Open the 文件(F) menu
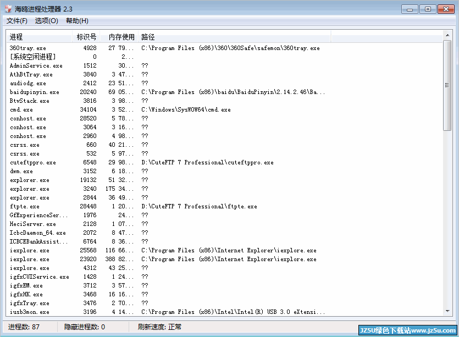 click(17, 21)
